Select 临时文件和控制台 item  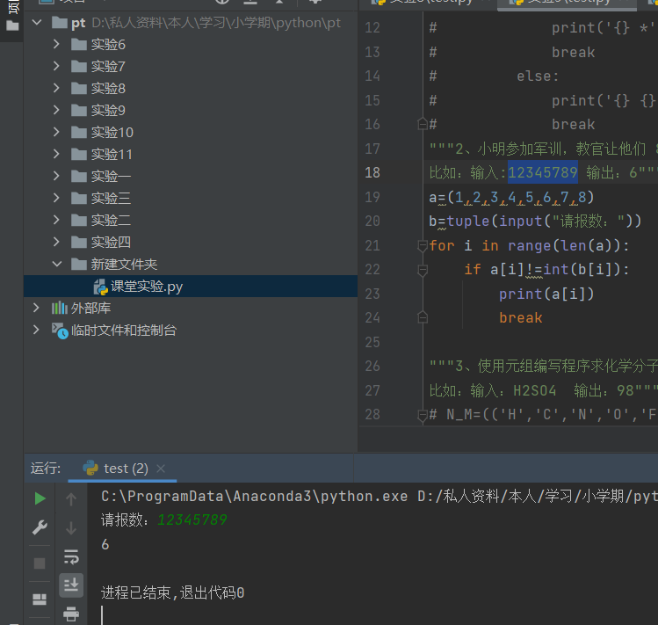pos(191,330)
